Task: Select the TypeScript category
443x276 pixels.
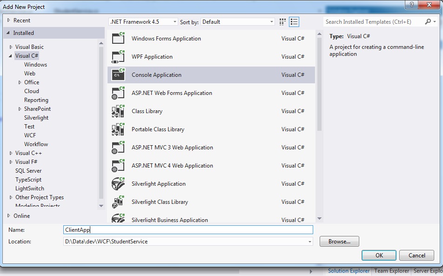Action: tap(28, 180)
